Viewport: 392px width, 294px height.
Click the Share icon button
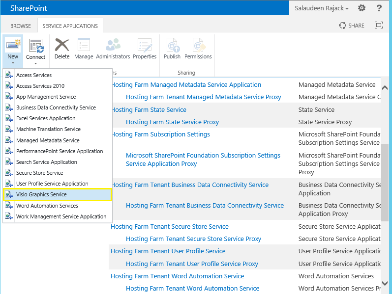(352, 26)
